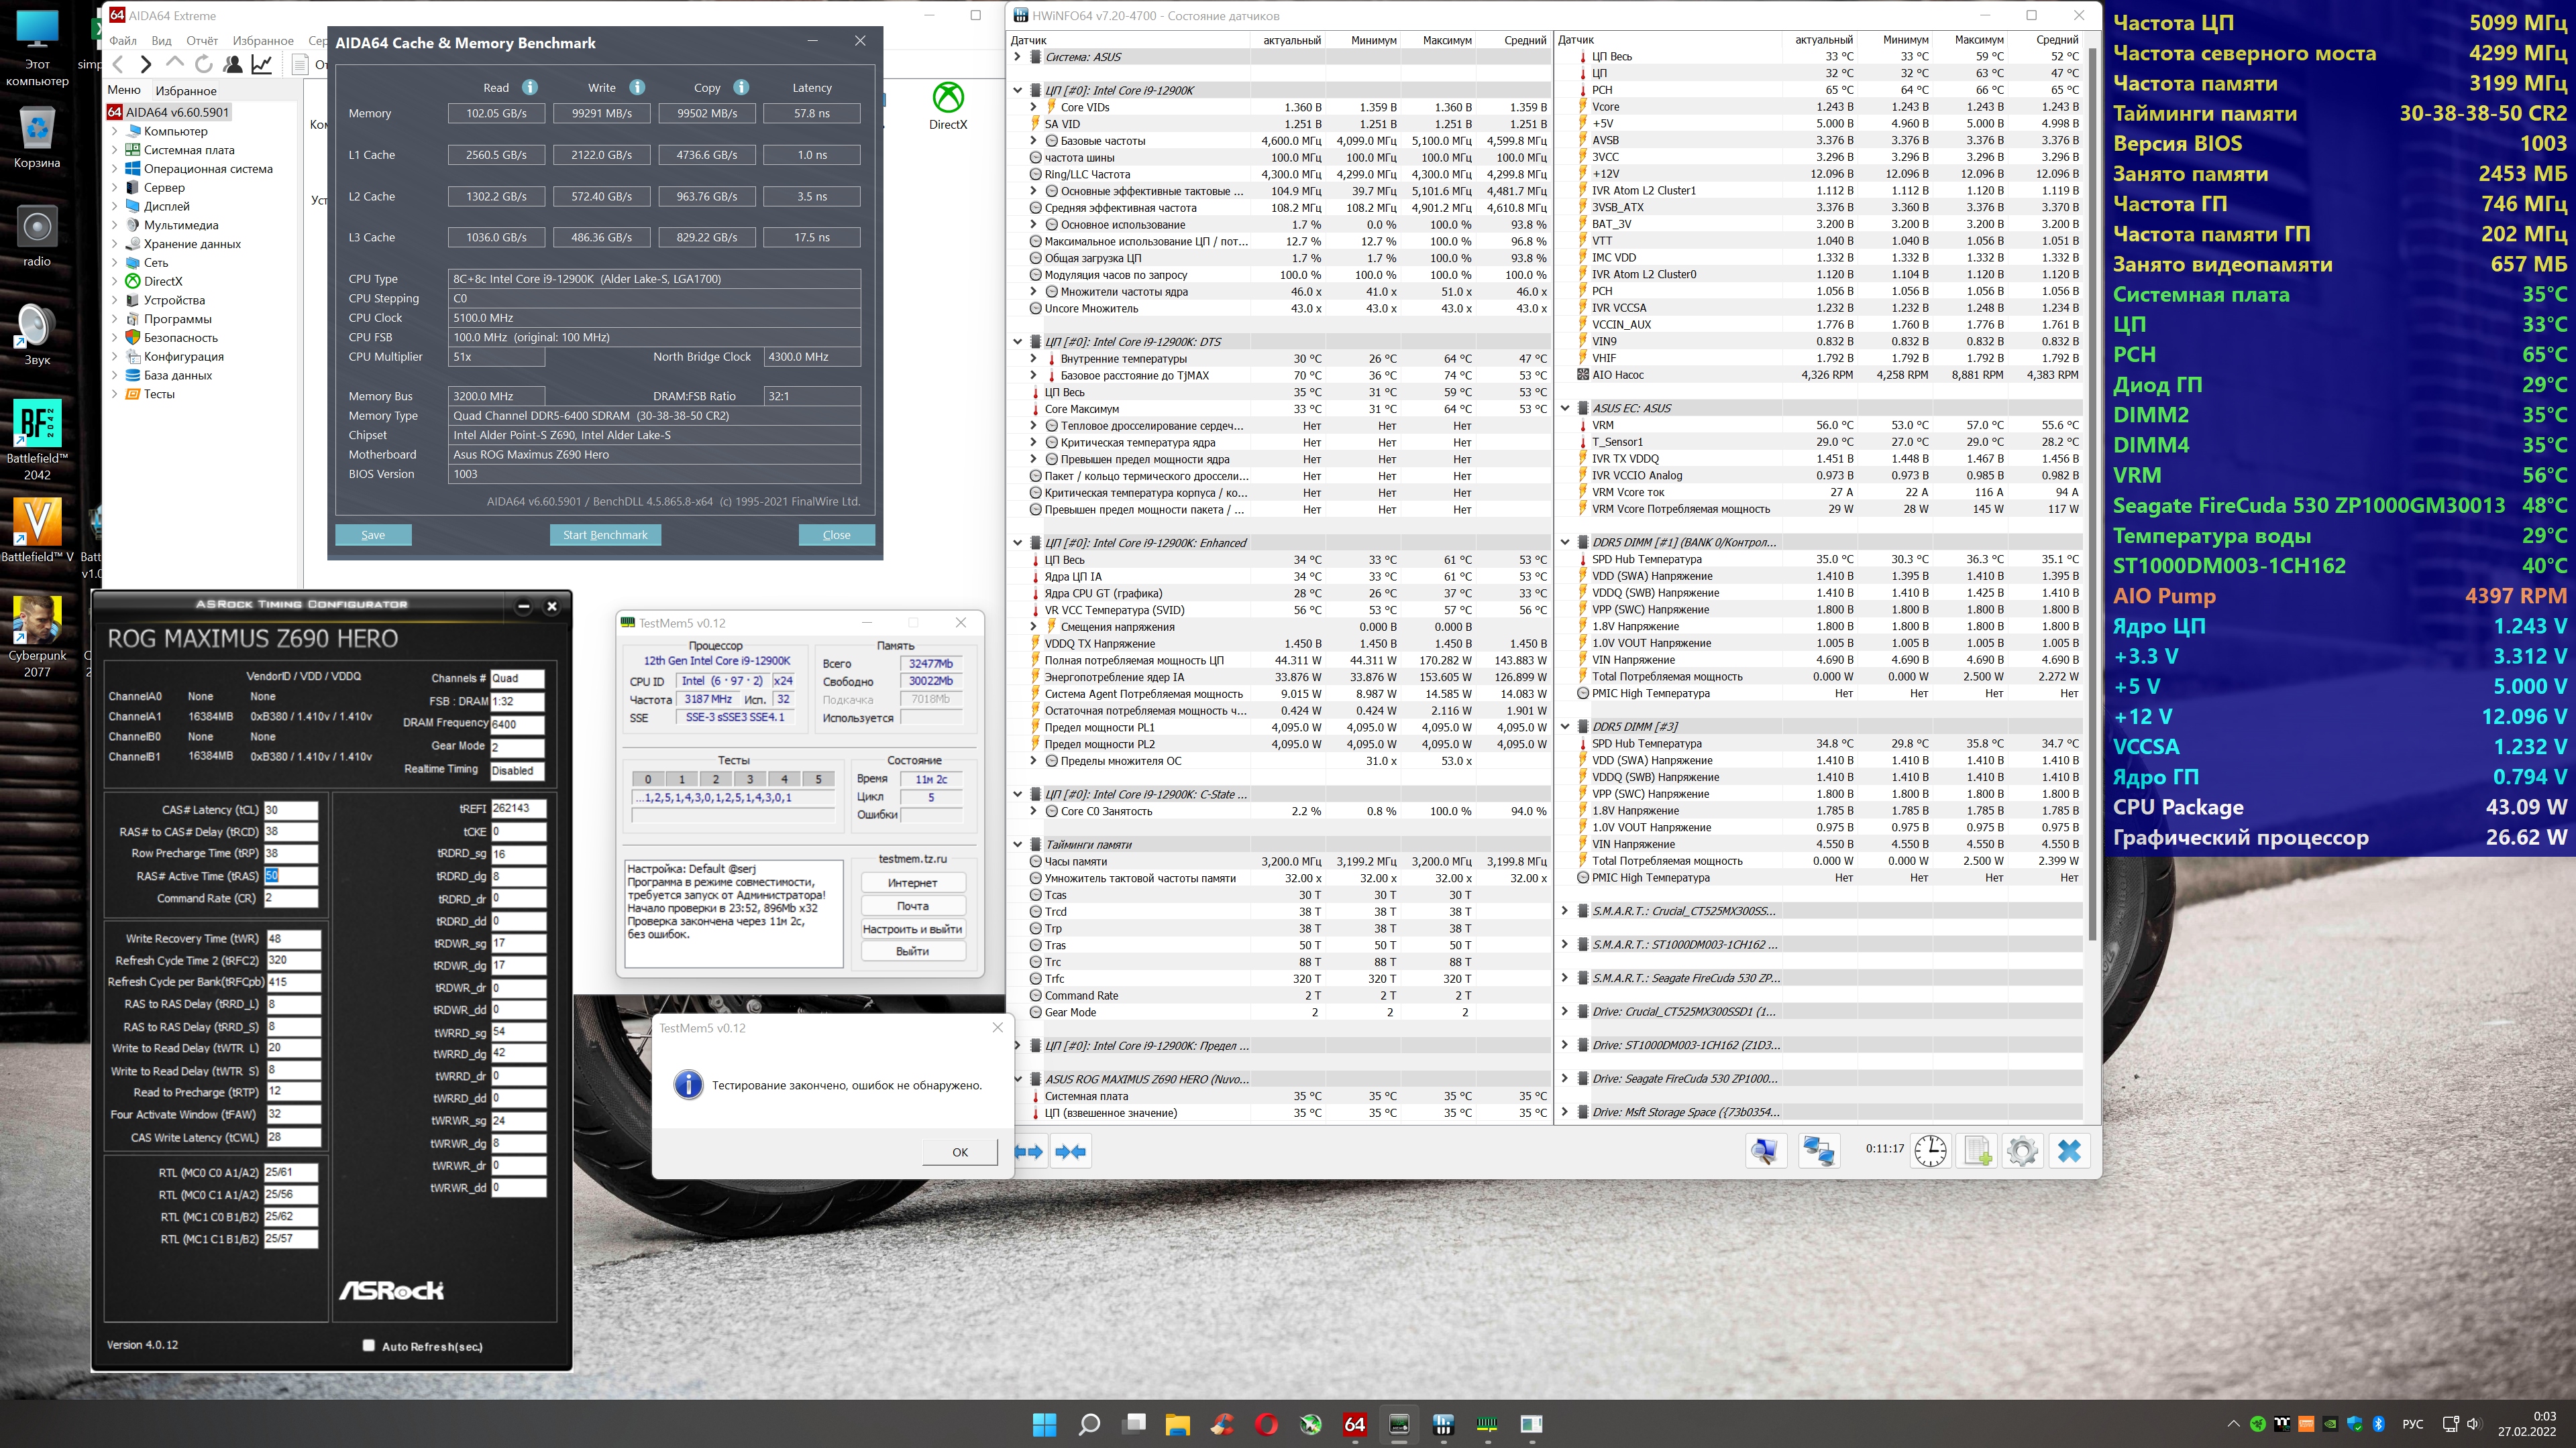2576x1448 pixels.
Task: Click HWiNFO settings gear icon
Action: [x=2022, y=1150]
